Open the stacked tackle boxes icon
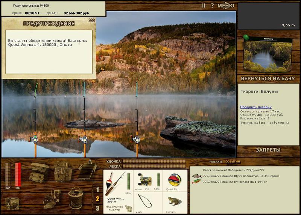Image resolution: width=301 pixels, height=215 pixels. coord(39,172)
